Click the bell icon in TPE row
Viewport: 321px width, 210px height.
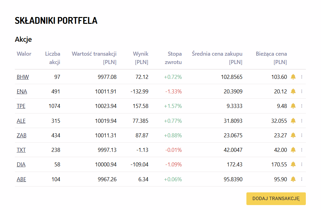[x=293, y=106]
